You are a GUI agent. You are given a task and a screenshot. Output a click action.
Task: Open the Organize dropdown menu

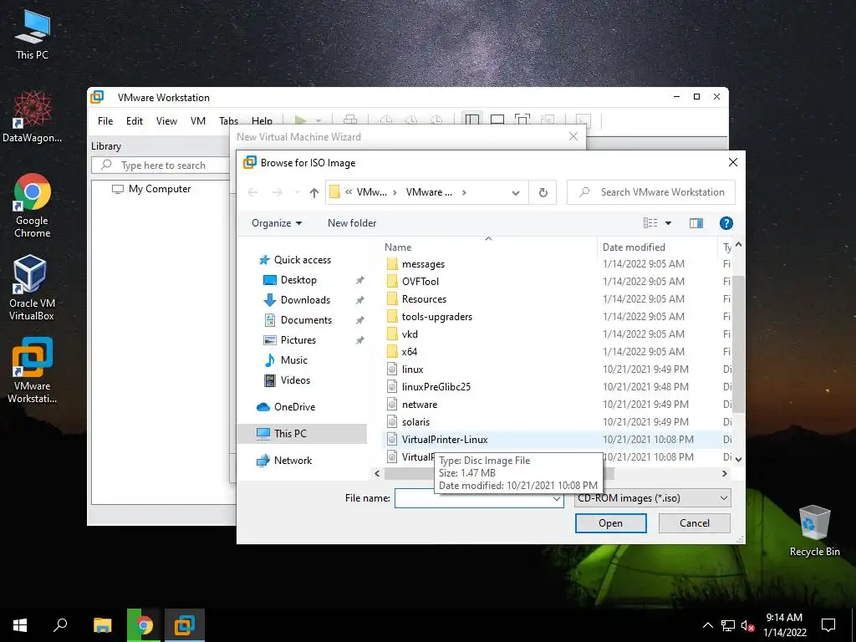(277, 222)
